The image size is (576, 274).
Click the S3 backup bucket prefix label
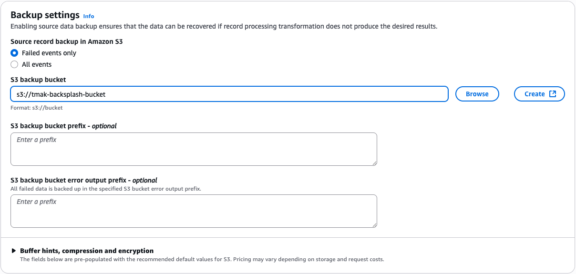63,126
